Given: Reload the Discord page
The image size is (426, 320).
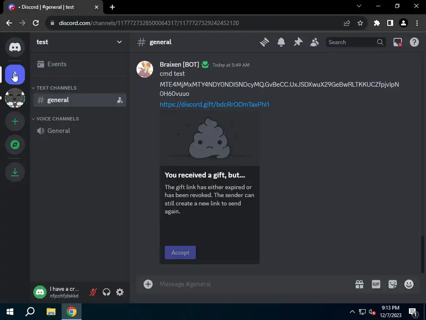Looking at the screenshot, I should tap(36, 23).
